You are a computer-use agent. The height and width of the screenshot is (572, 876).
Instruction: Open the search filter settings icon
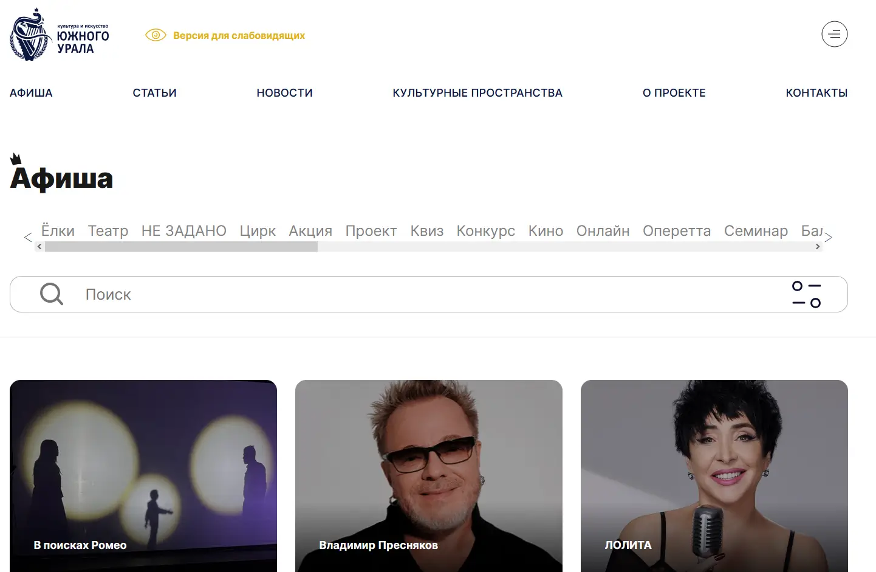point(806,294)
